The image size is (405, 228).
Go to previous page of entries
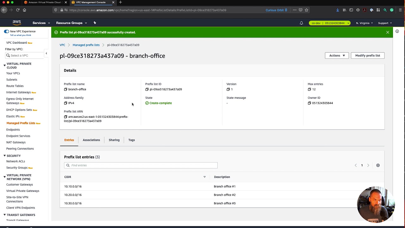tap(356, 165)
